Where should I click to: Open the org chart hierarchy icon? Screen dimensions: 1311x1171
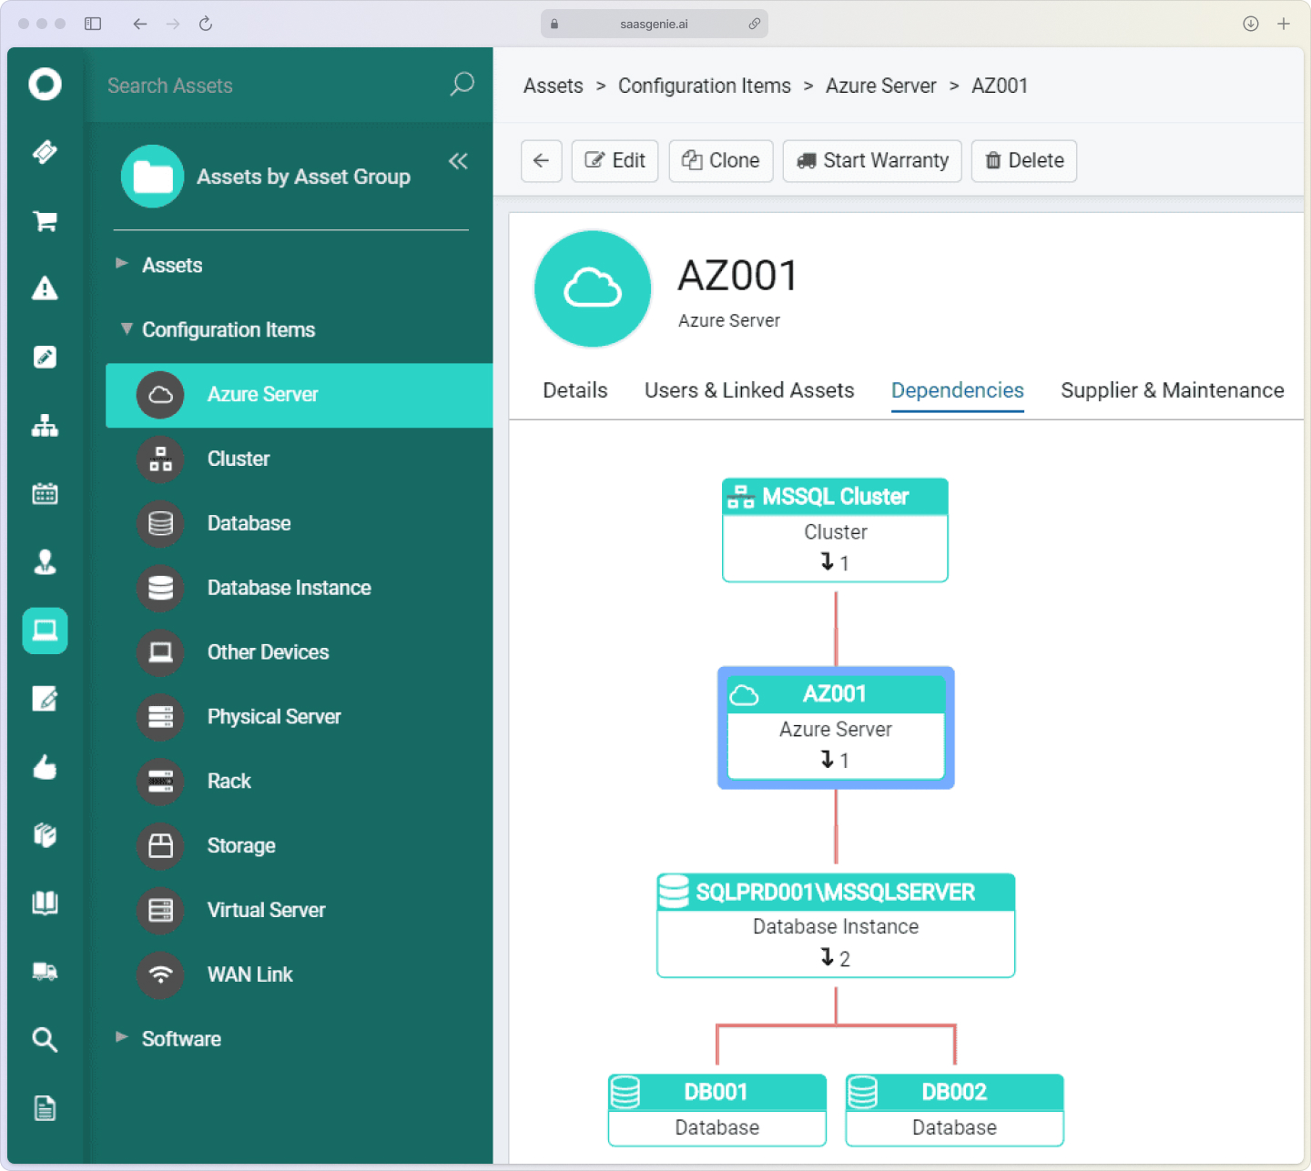[45, 425]
